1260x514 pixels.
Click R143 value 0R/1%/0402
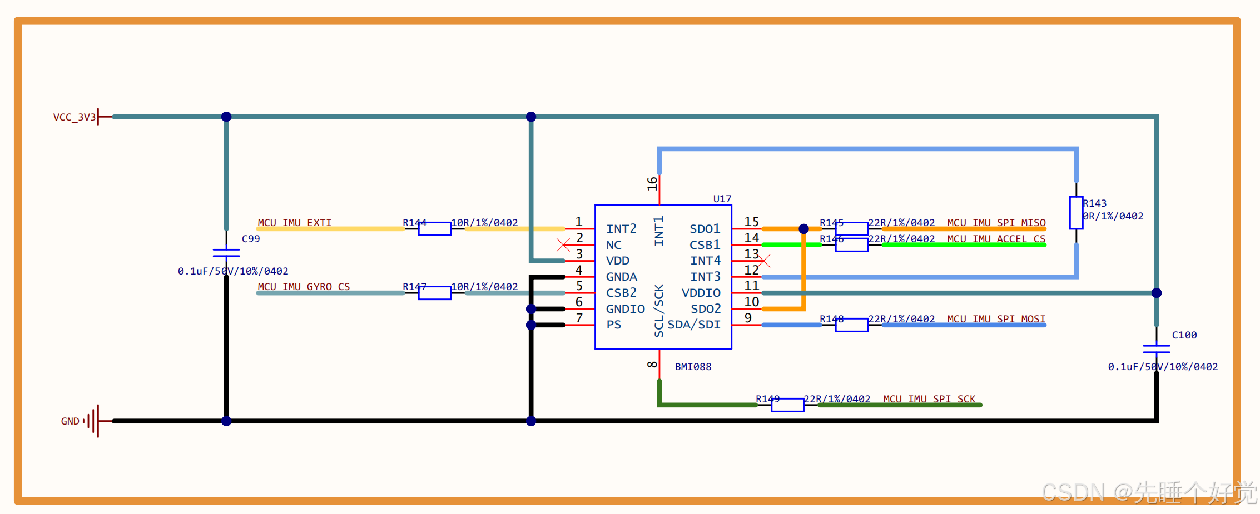pyautogui.click(x=1113, y=216)
